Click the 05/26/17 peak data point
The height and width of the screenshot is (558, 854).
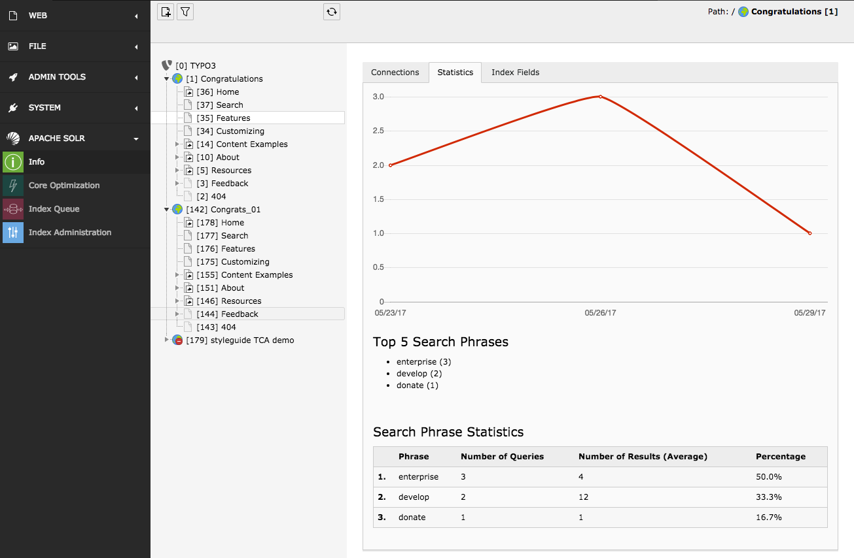(600, 97)
